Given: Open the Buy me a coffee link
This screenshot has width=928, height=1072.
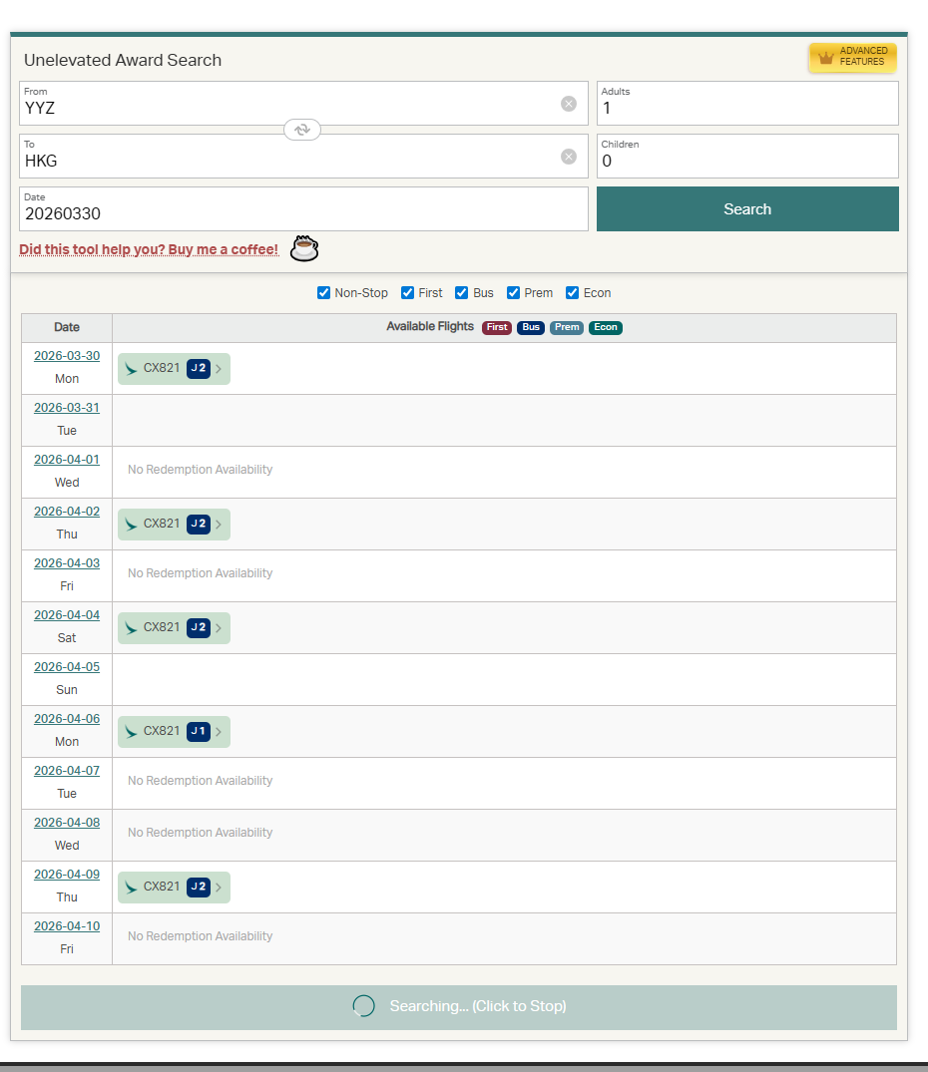Looking at the screenshot, I should click(x=149, y=249).
